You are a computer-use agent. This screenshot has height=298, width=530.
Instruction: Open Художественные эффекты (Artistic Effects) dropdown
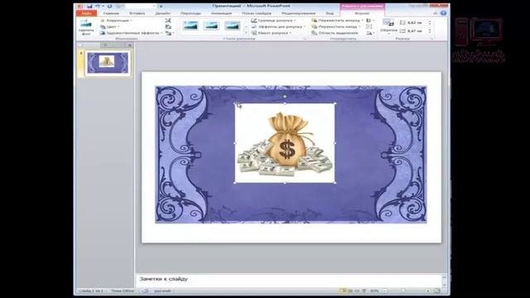[x=132, y=33]
